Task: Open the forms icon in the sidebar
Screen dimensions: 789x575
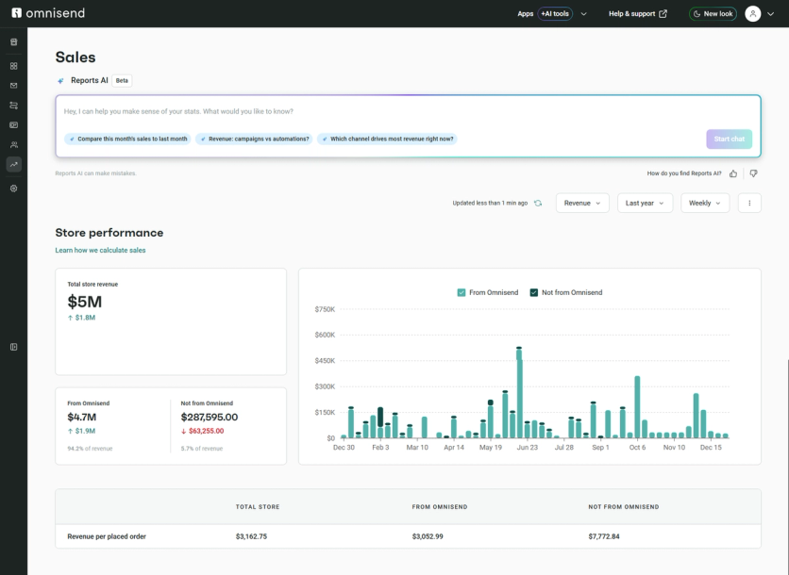Action: coord(13,124)
